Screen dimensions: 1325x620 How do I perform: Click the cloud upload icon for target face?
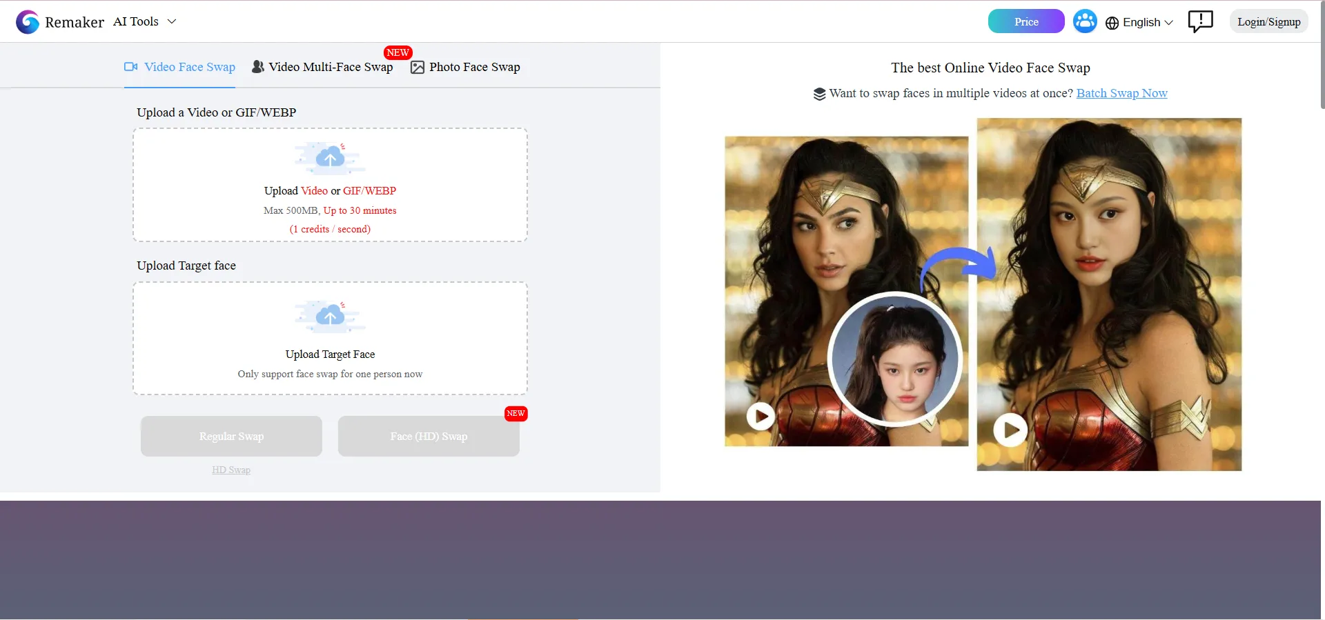click(x=330, y=317)
